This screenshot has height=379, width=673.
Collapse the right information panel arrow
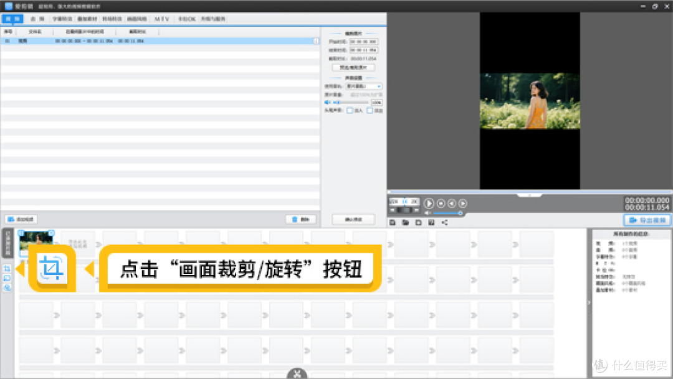click(x=589, y=302)
